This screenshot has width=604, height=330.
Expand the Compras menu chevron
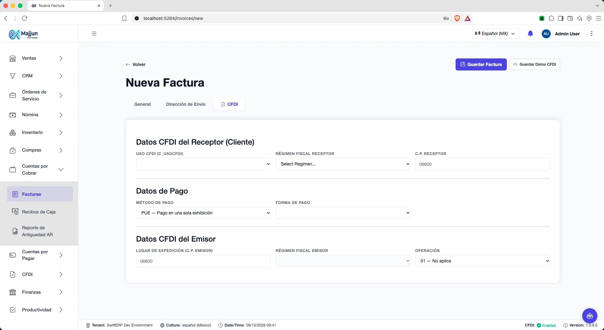pyautogui.click(x=61, y=150)
